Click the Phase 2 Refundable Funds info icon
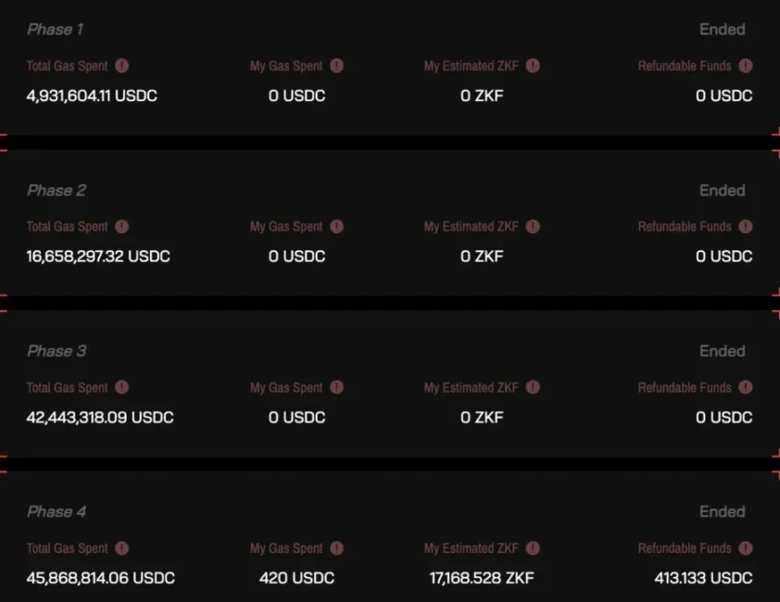Image resolution: width=780 pixels, height=602 pixels. click(745, 226)
